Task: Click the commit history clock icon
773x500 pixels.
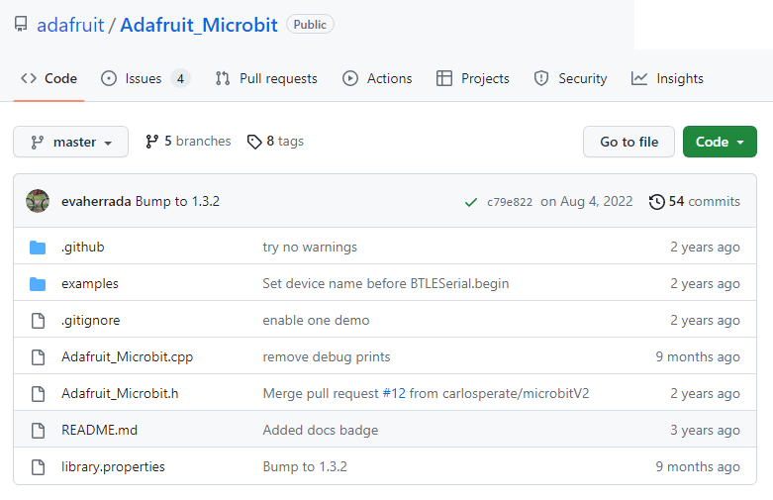Action: [657, 202]
